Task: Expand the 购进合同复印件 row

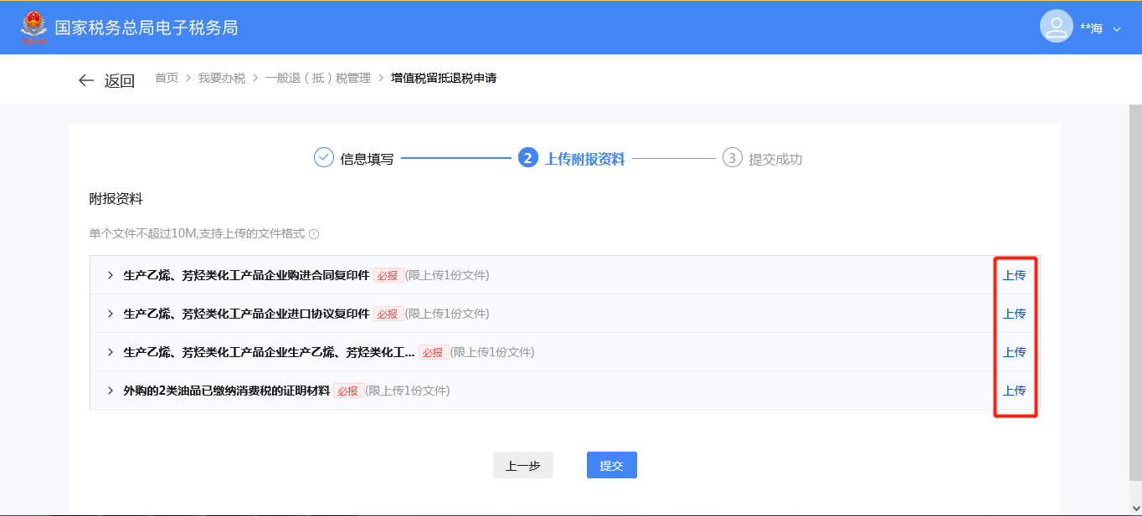Action: pos(110,275)
